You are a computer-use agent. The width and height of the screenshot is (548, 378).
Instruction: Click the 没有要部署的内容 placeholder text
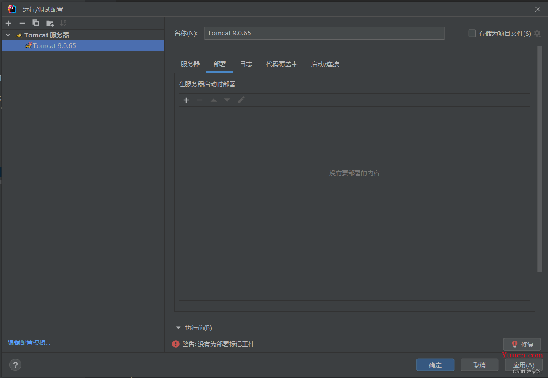(355, 173)
